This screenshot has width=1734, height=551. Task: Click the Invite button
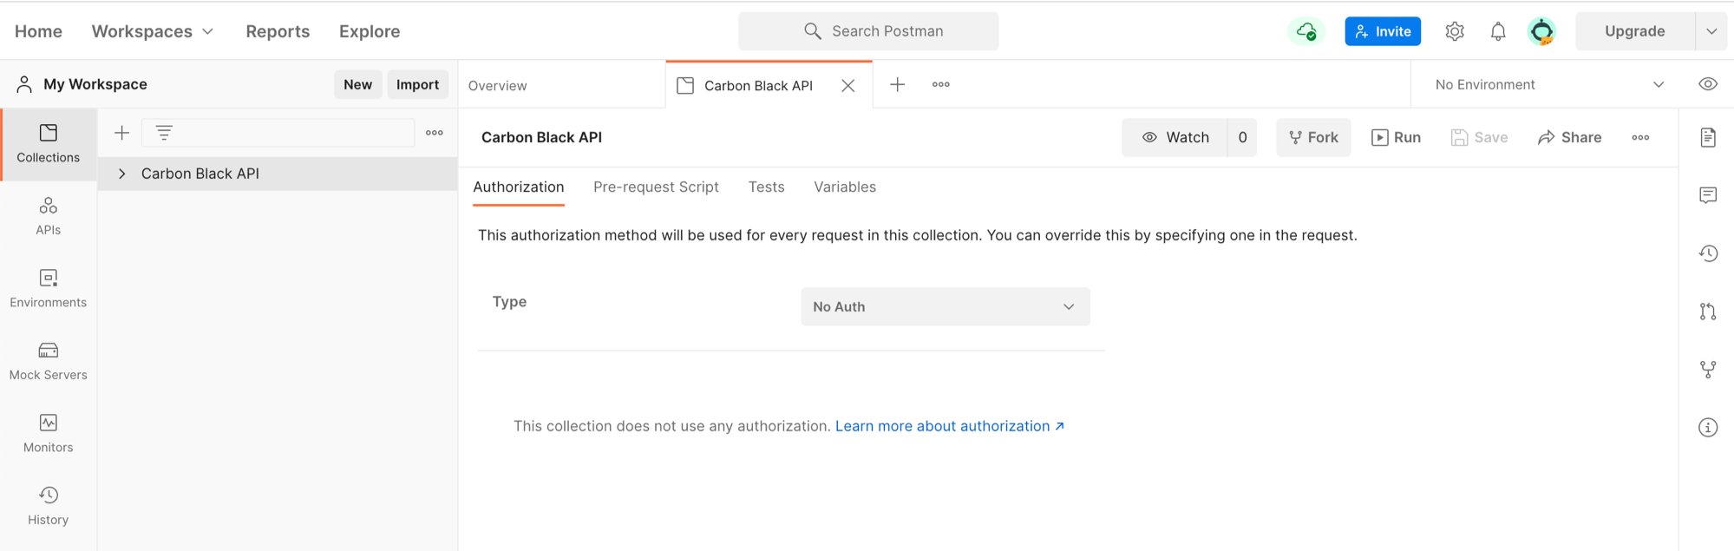coord(1383,31)
